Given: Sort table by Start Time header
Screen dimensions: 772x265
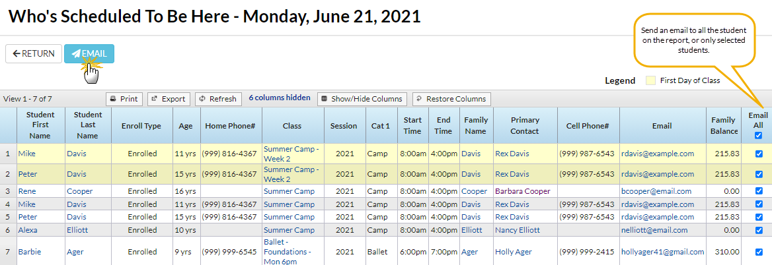Looking at the screenshot, I should click(412, 125).
